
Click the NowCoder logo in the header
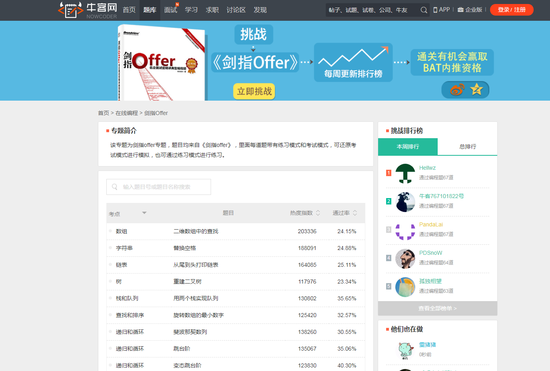pyautogui.click(x=88, y=10)
